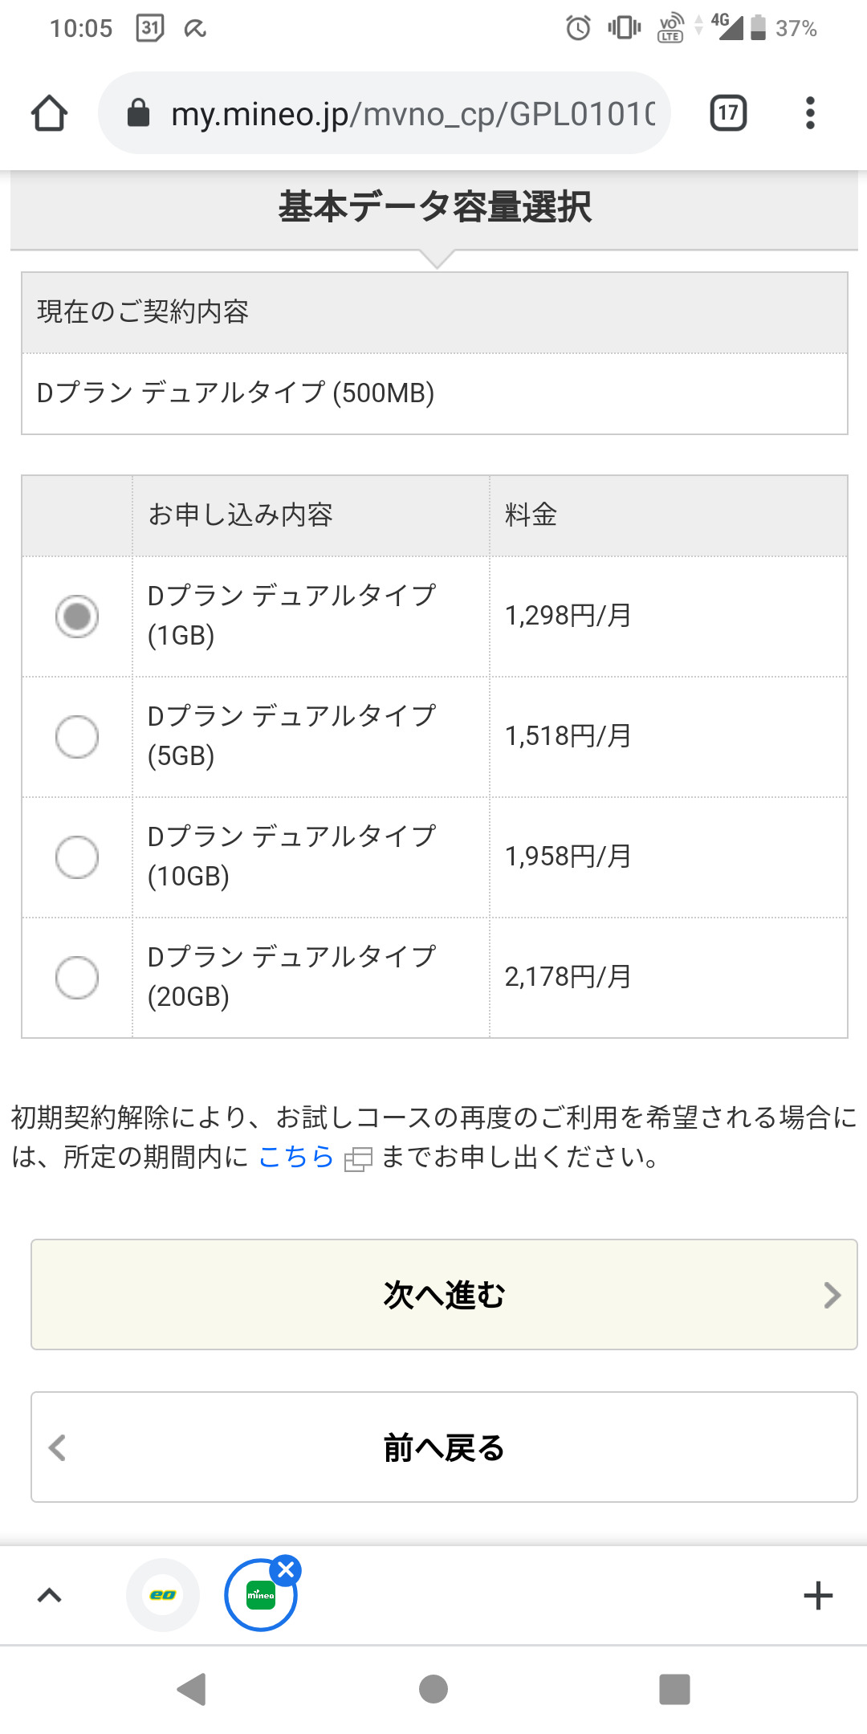This screenshot has width=867, height=1734.
Task: Open the こちら link
Action: (295, 1157)
